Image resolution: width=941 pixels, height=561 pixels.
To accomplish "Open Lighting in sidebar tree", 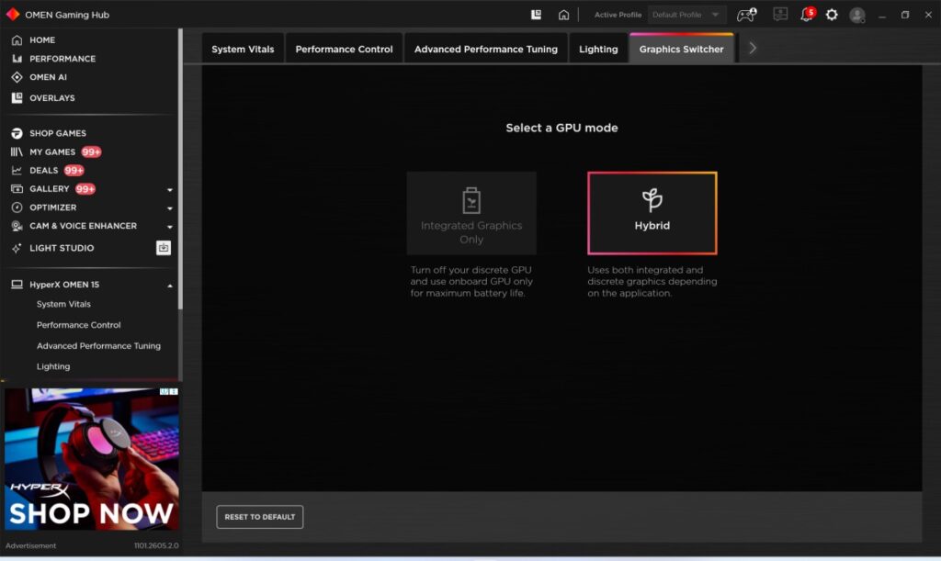I will coord(53,366).
